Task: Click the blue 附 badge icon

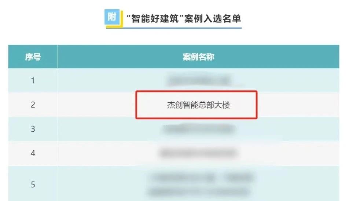Action: click(112, 17)
